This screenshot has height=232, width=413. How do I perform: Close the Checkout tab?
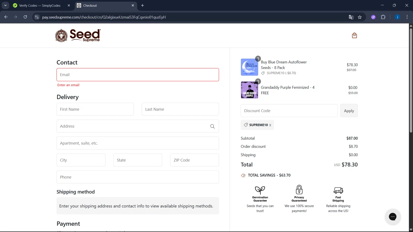pos(133,5)
